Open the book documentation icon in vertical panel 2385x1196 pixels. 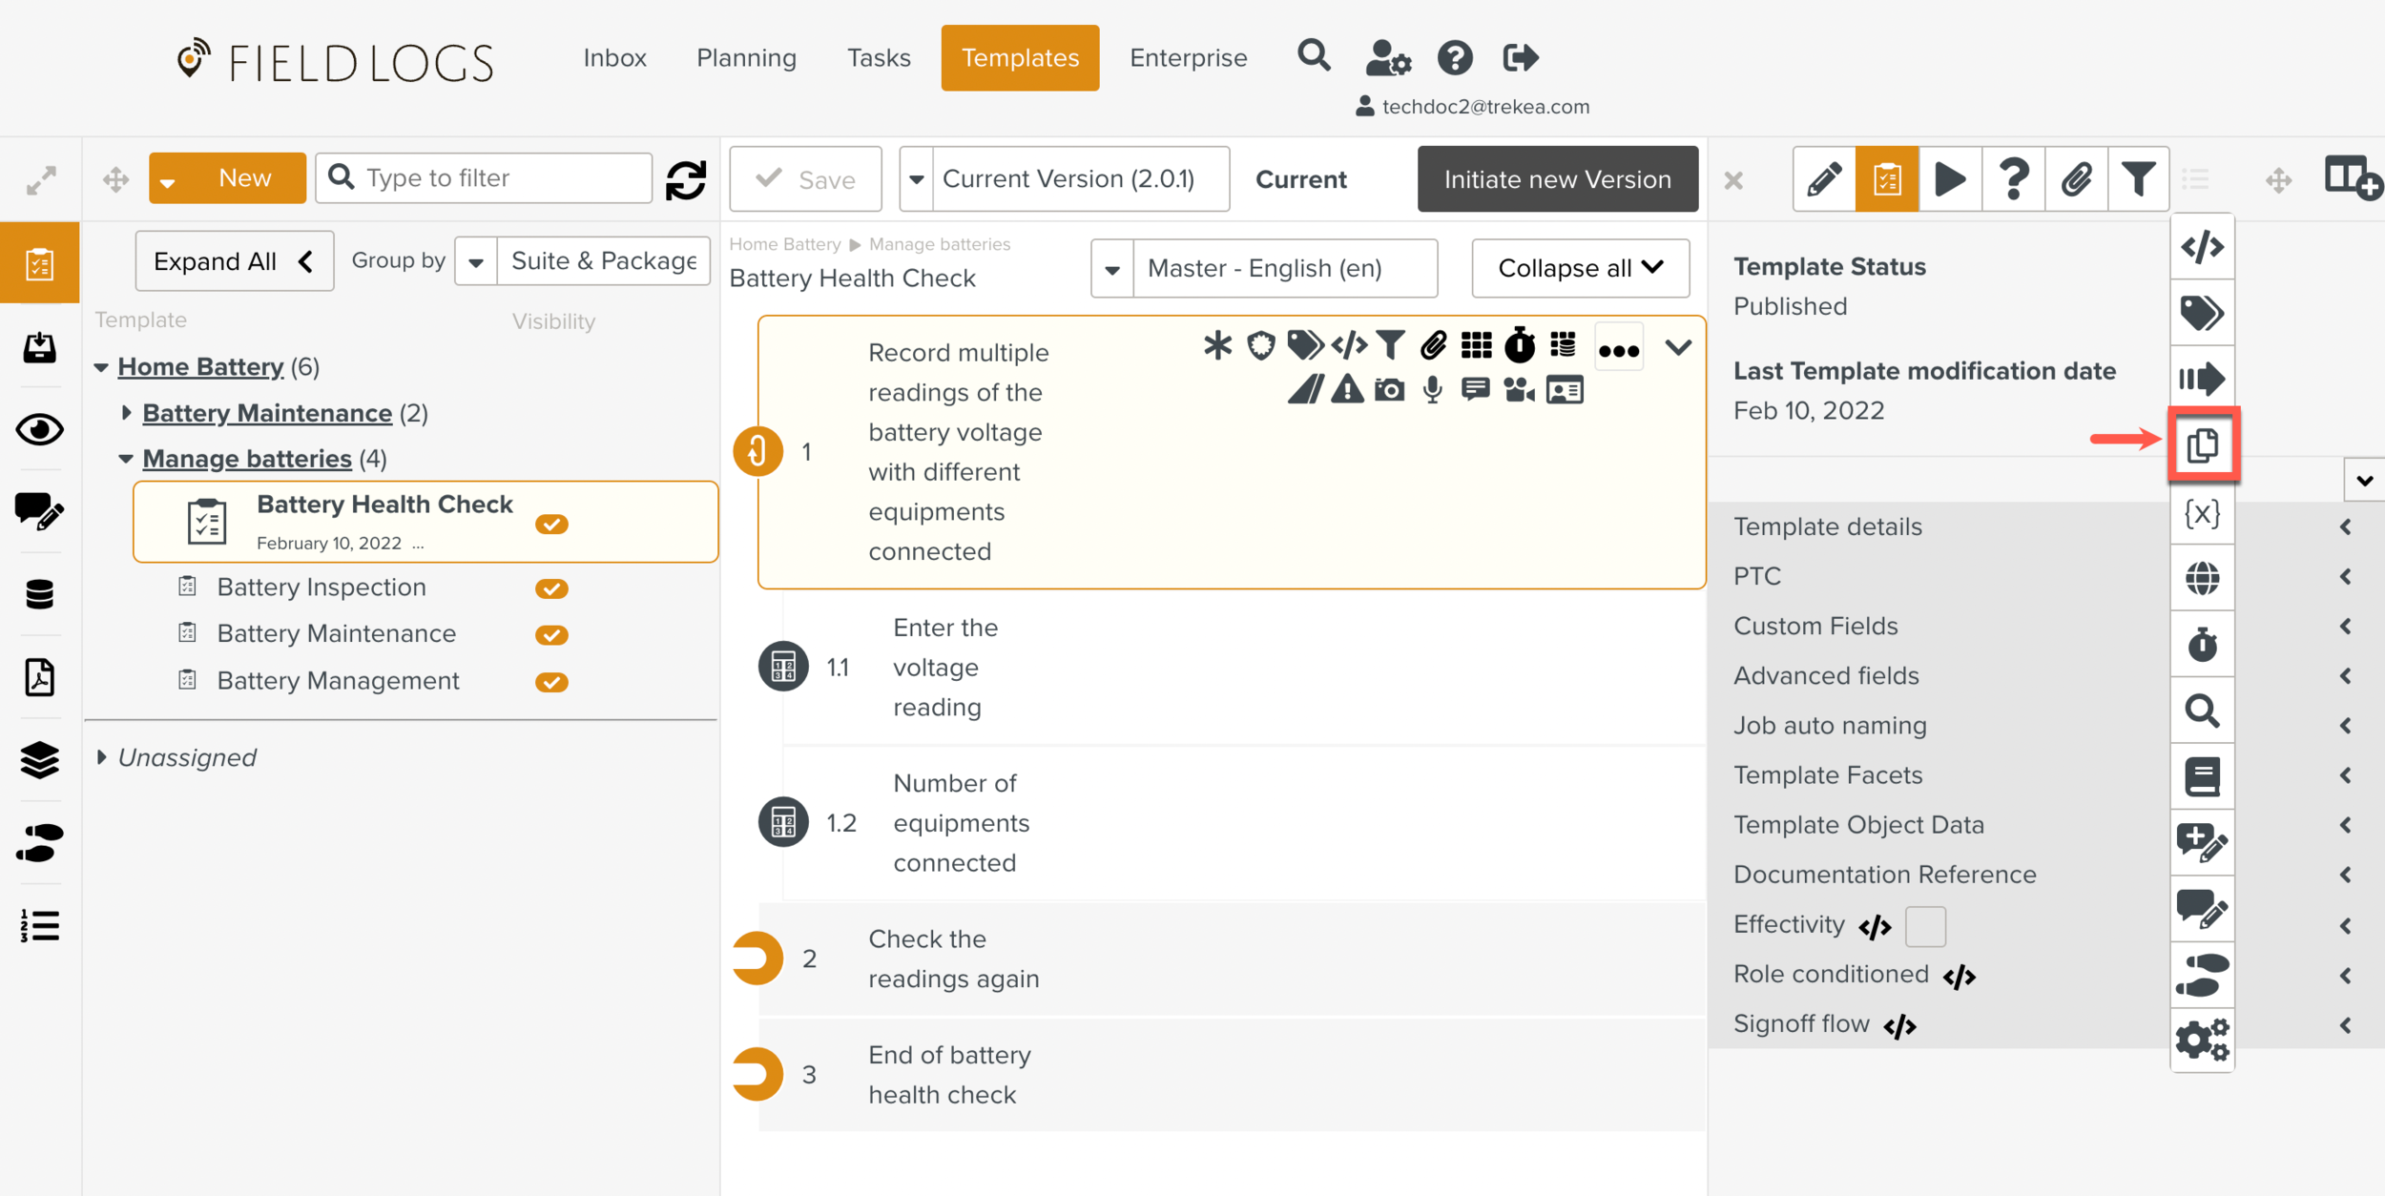point(2202,777)
